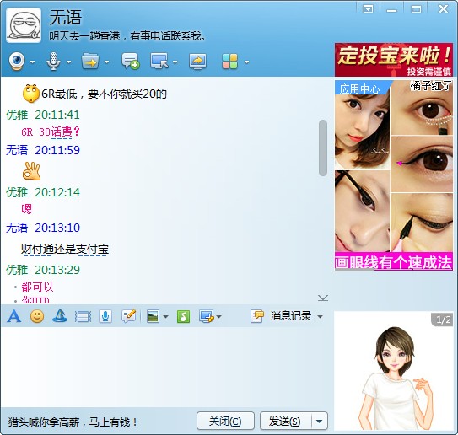Screen dimensions: 458x435
Task: Open 应用中心 label on side panel
Action: point(360,89)
